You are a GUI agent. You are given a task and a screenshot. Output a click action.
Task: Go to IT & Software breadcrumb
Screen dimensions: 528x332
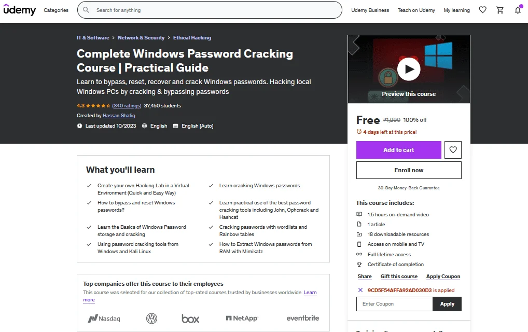(93, 38)
